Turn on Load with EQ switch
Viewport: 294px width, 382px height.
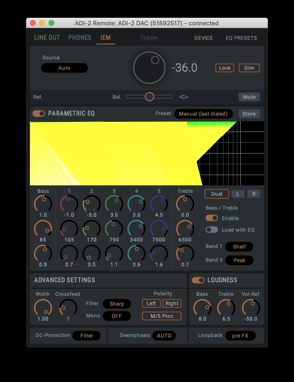coord(212,230)
